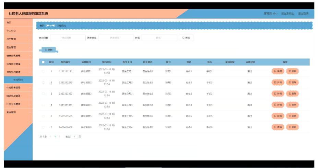Click the batch 删除 button above table
Screen dimensions: 324x168
(49, 50)
